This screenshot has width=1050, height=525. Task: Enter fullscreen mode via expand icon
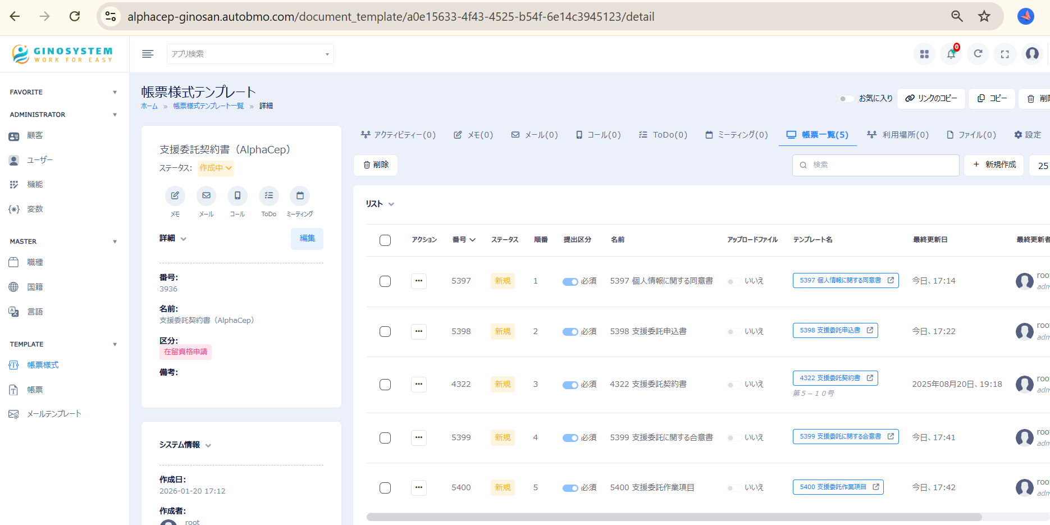1005,54
